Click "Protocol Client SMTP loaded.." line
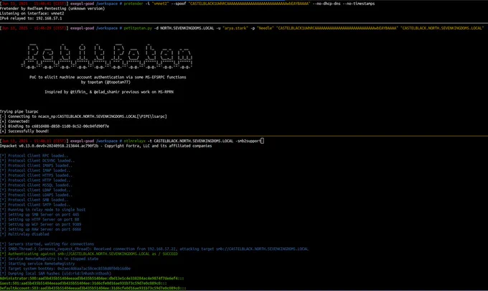Viewport: 488px width, 291px height. 35,205
